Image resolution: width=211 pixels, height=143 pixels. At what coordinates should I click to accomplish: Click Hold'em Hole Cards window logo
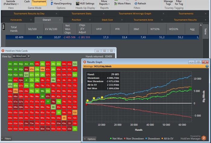3,51
